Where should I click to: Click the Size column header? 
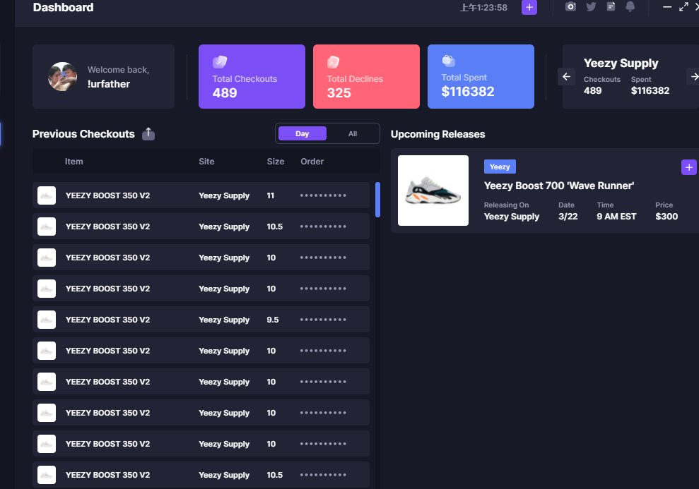pyautogui.click(x=276, y=162)
